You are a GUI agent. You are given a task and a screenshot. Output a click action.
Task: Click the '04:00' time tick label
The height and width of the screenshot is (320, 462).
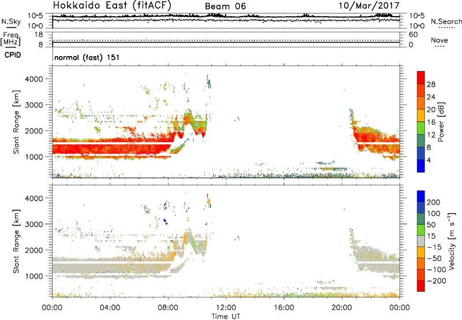110,307
